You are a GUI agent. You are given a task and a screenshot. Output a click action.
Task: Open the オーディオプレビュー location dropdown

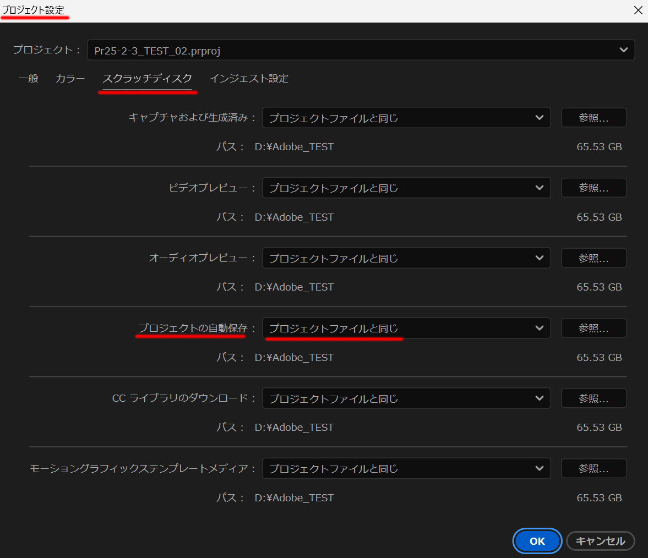pyautogui.click(x=406, y=258)
